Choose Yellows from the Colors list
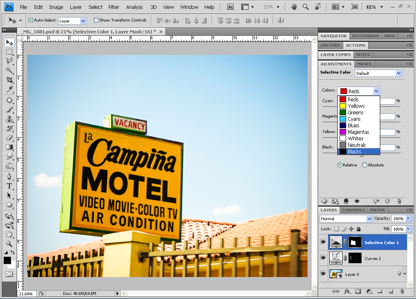This screenshot has height=299, width=416. point(359,106)
